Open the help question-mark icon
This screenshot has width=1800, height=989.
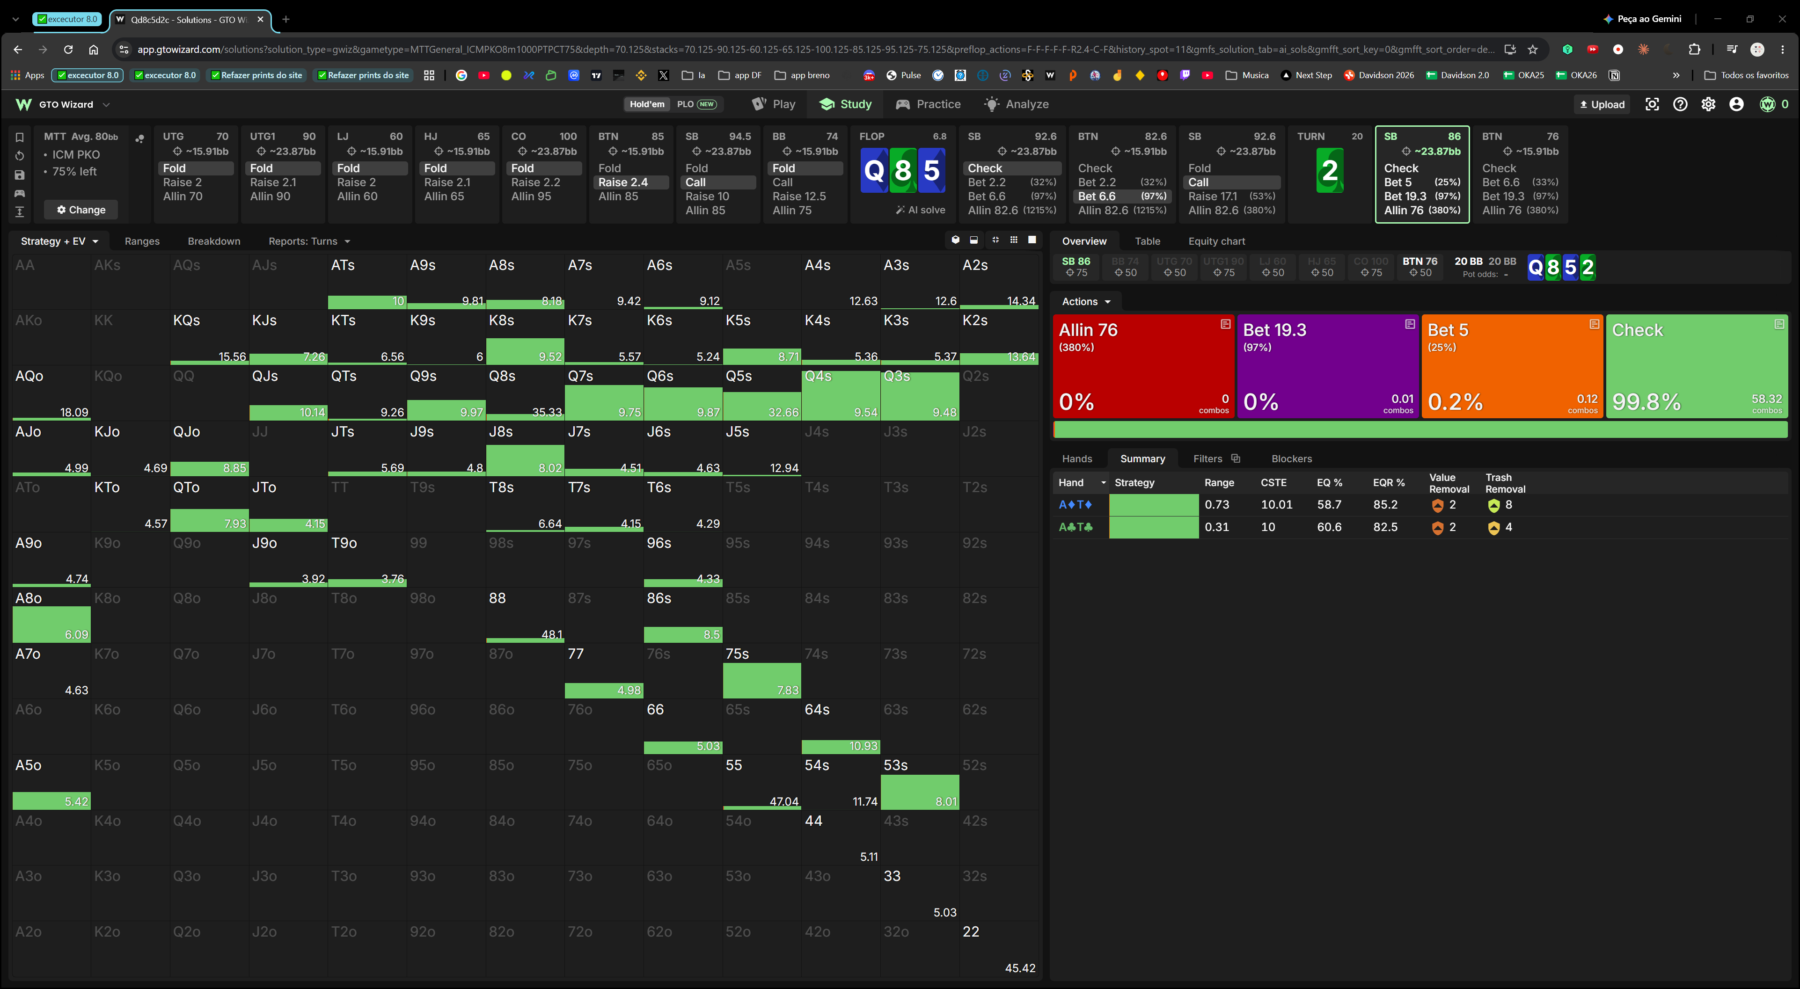(x=1680, y=104)
